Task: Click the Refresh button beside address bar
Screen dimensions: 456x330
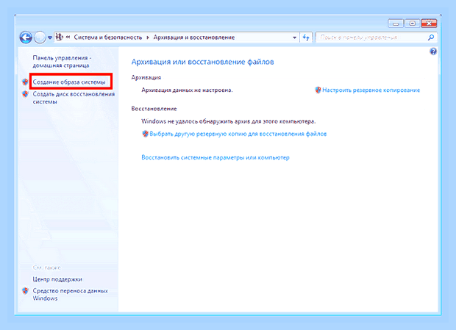Action: [306, 37]
